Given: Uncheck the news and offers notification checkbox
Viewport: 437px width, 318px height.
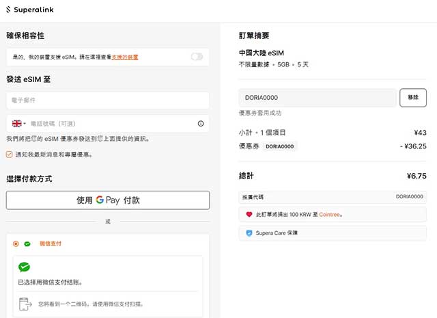Looking at the screenshot, I should click(9, 155).
